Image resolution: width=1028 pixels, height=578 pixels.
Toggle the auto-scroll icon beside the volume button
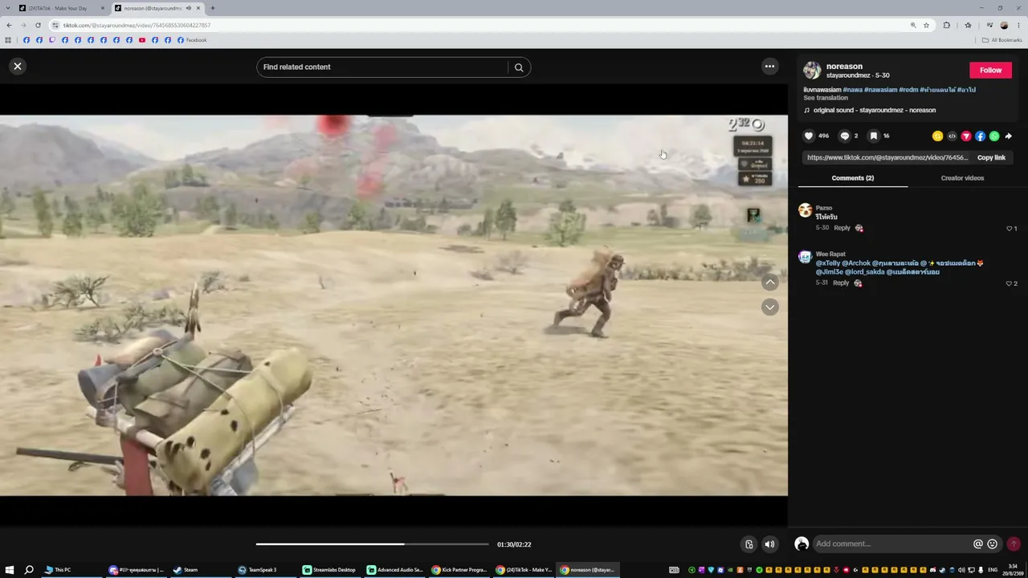[749, 544]
